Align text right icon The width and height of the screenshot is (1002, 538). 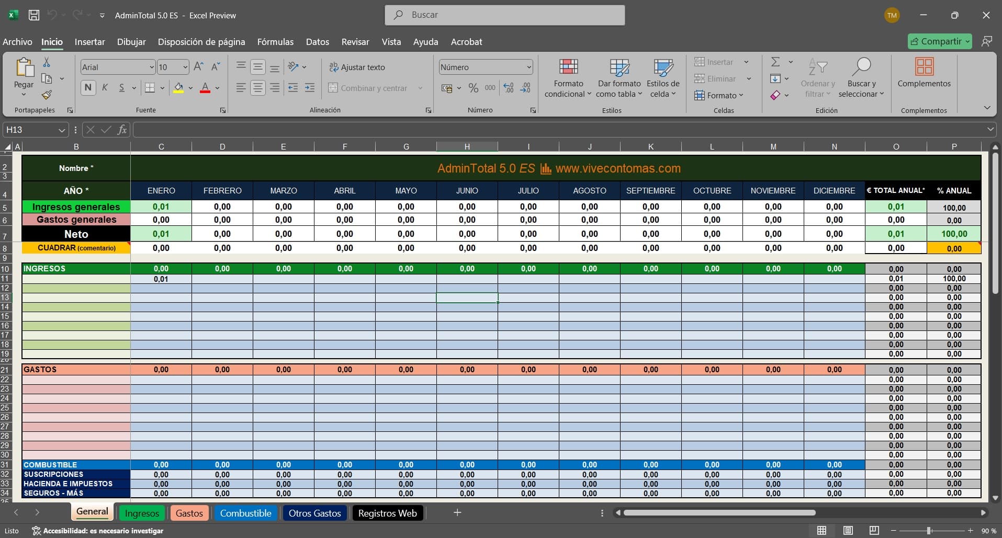point(275,88)
